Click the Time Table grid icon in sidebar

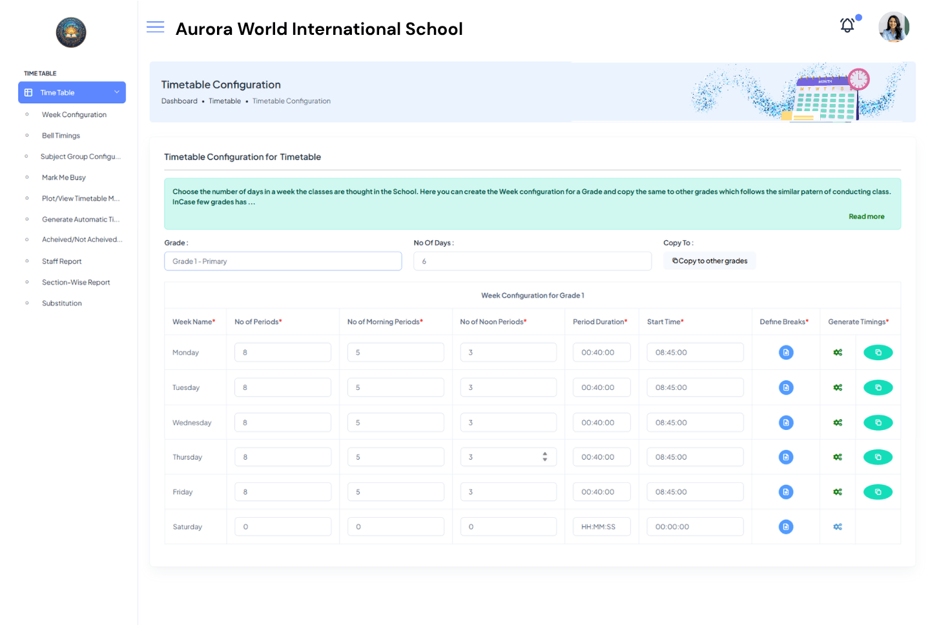point(28,92)
